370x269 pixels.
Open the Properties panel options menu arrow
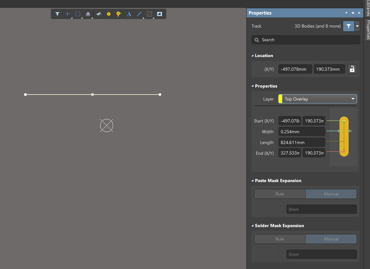pos(346,13)
